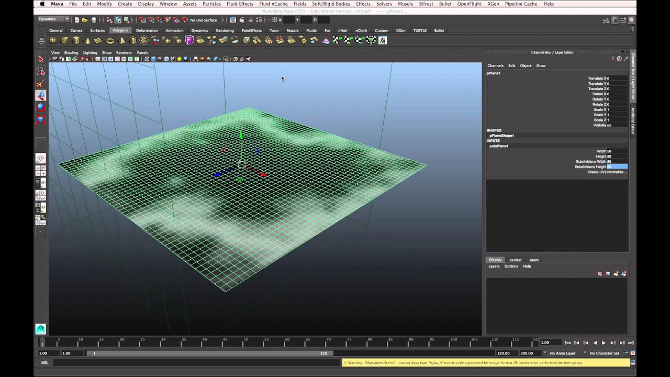Image resolution: width=670 pixels, height=377 pixels.
Task: Choose the Rotate tool
Action: coord(40,107)
